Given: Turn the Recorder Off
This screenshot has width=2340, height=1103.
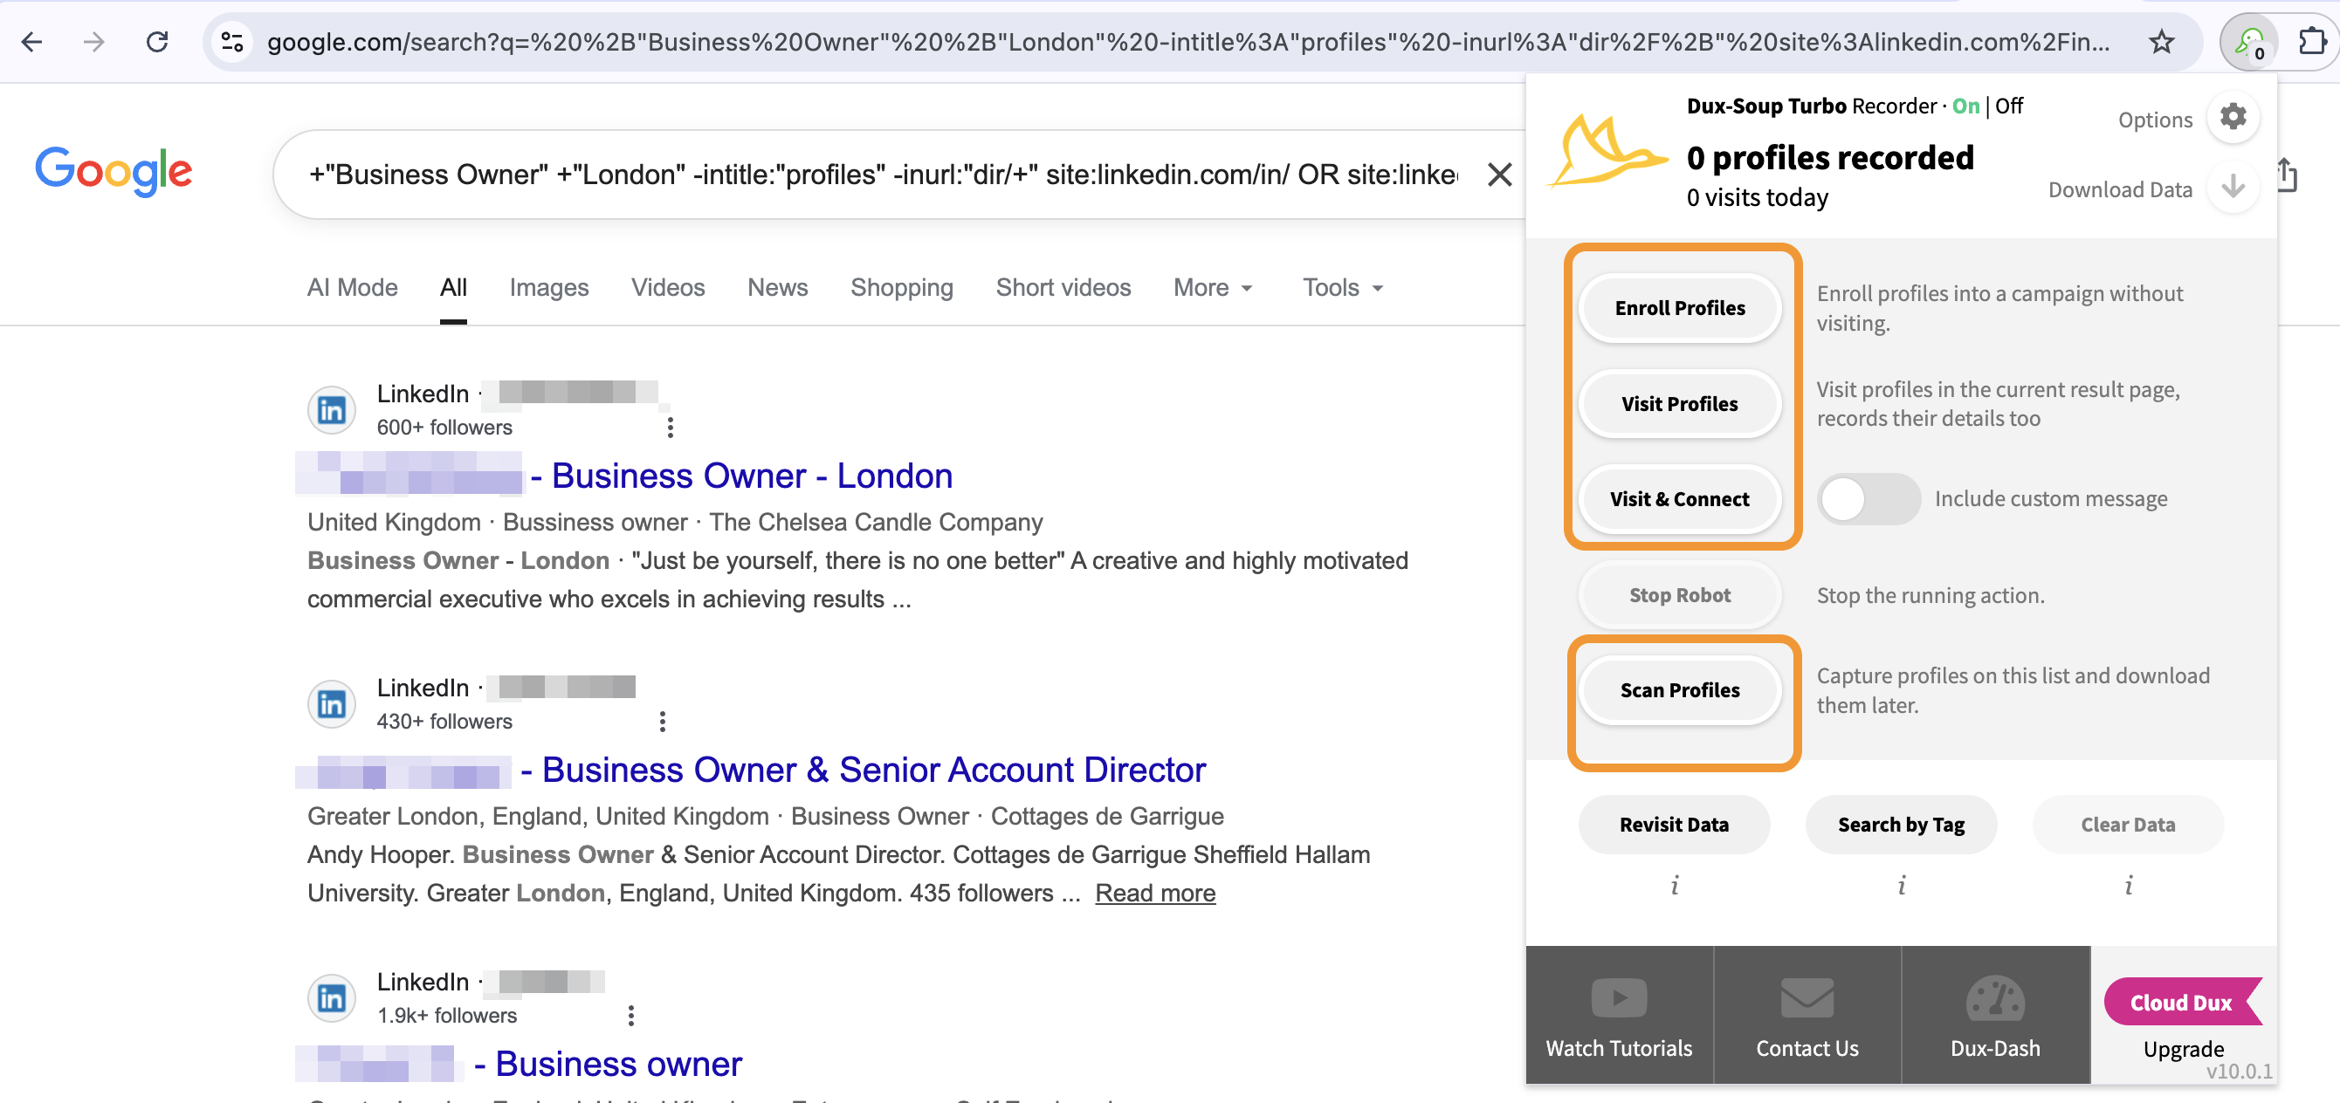Looking at the screenshot, I should tap(2008, 106).
